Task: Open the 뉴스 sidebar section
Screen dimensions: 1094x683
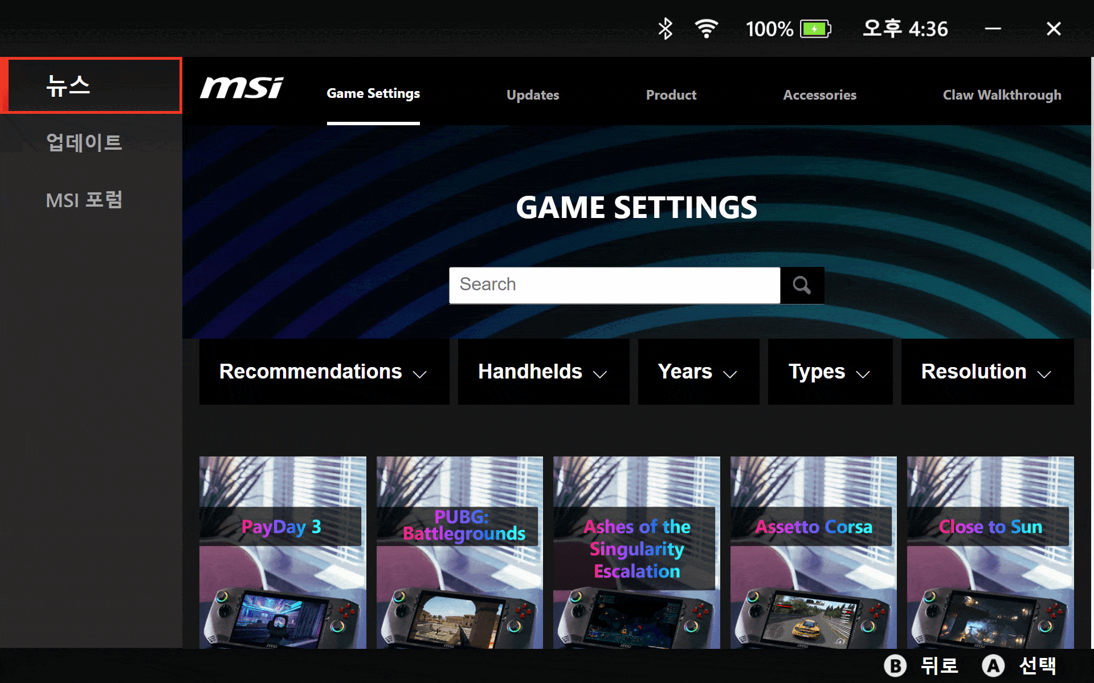Action: point(91,85)
